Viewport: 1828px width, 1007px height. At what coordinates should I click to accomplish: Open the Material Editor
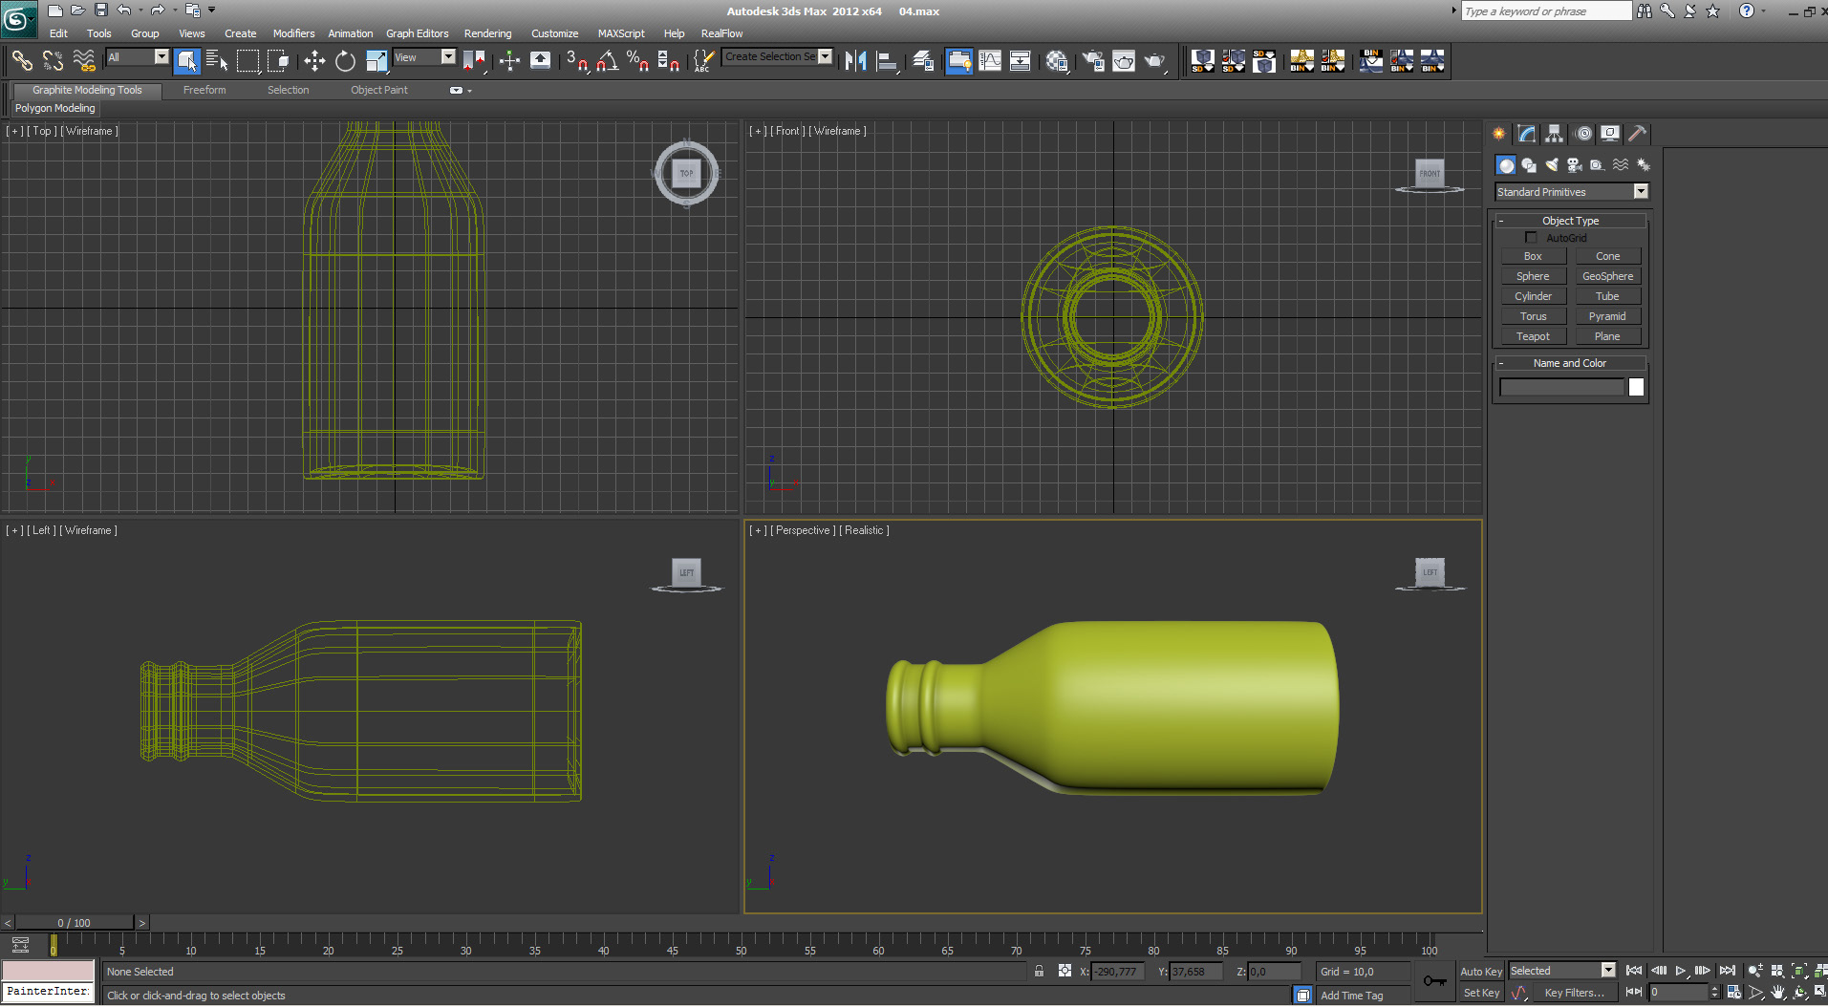(x=1056, y=61)
